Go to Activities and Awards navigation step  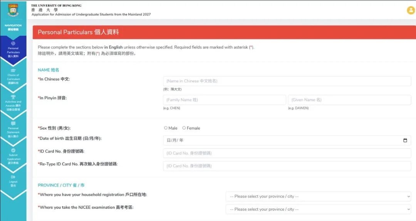13,103
